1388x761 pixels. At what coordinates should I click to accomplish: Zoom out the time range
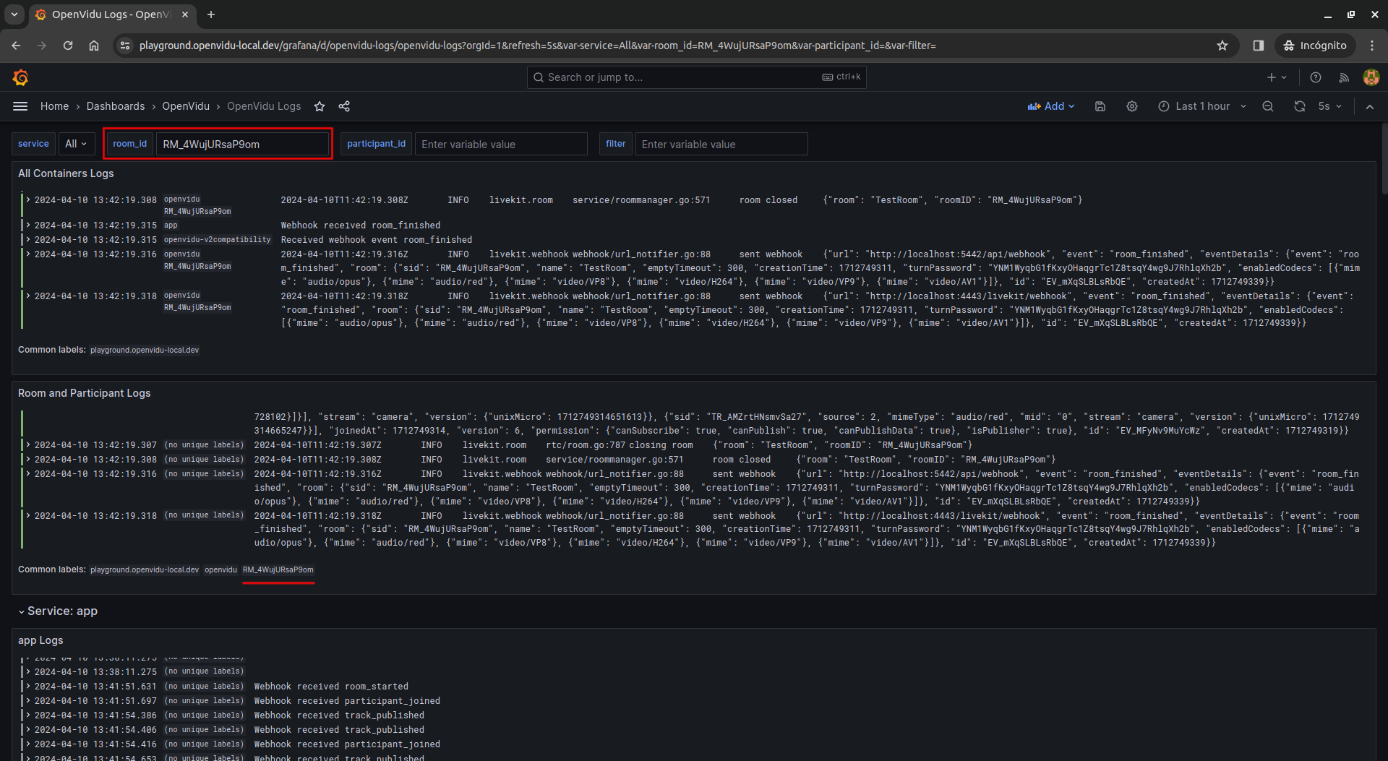[1267, 106]
